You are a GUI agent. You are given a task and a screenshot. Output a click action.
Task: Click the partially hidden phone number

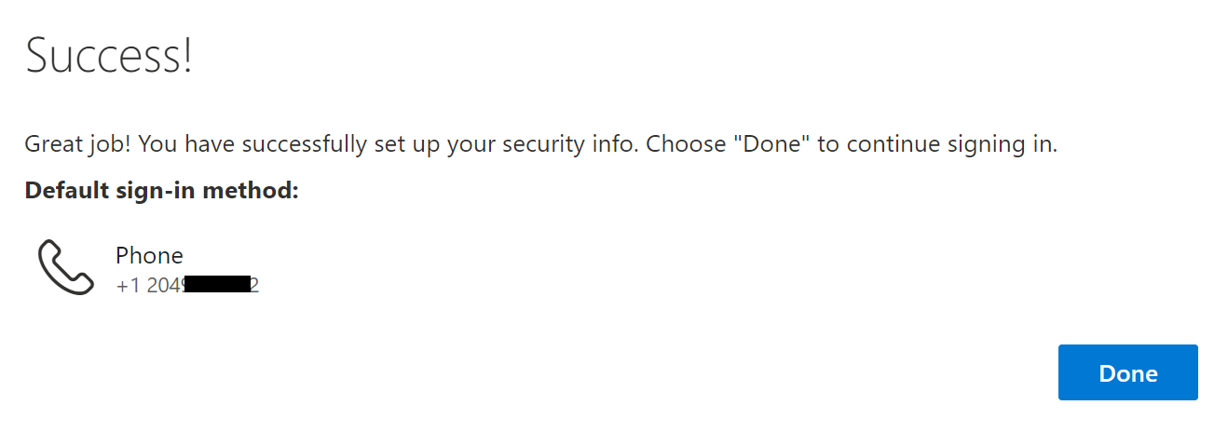(187, 285)
